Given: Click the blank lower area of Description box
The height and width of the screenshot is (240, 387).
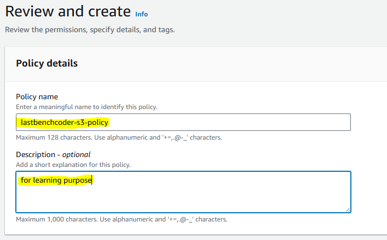Looking at the screenshot, I should click(183, 199).
